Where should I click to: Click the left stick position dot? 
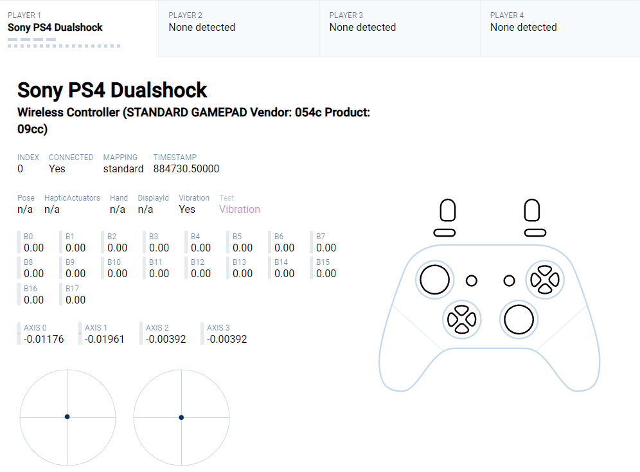tap(67, 417)
